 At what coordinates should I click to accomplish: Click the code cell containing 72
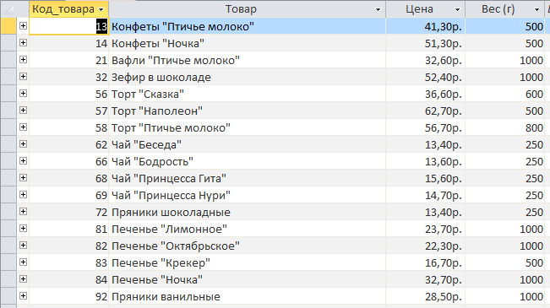pyautogui.click(x=68, y=212)
